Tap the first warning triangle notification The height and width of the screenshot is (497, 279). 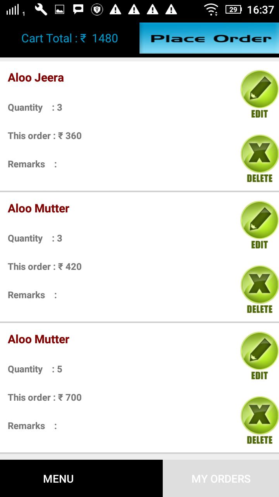pos(115,9)
